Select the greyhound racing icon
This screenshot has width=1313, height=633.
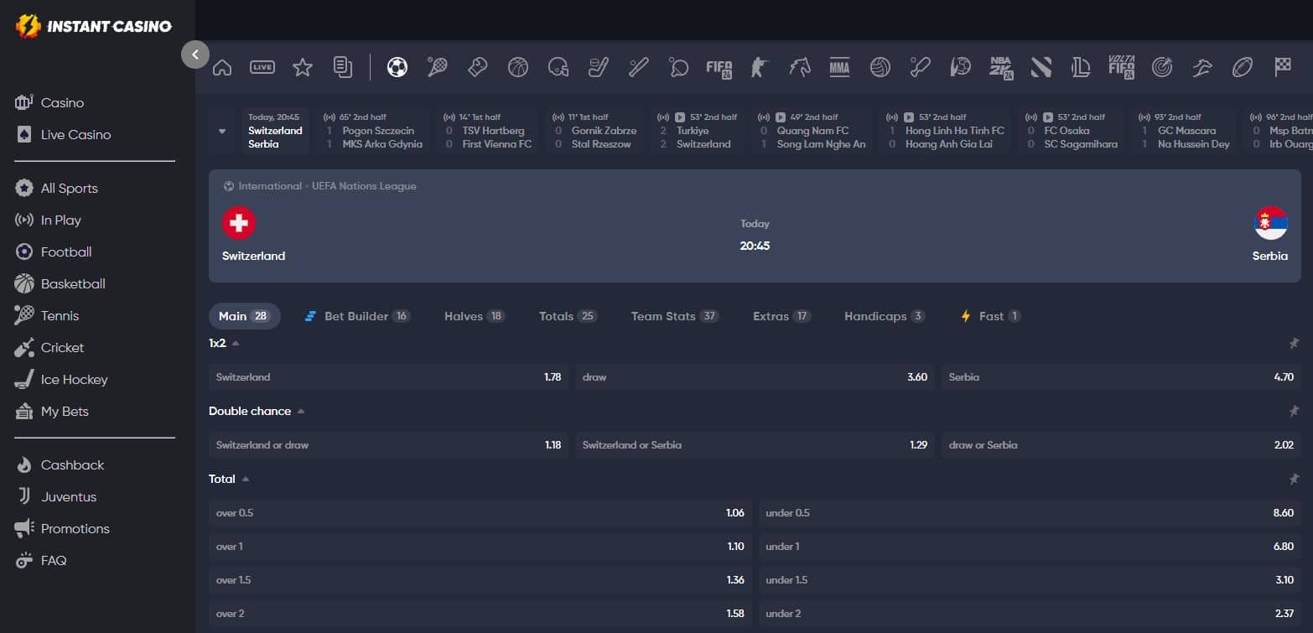(1202, 67)
